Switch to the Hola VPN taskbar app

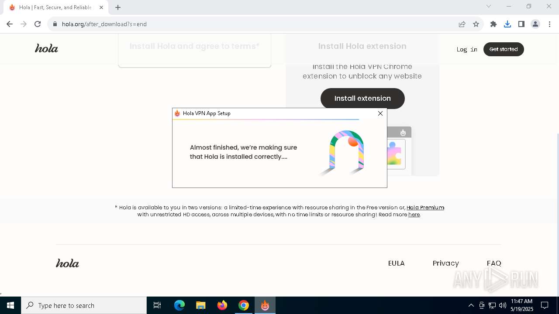pyautogui.click(x=265, y=305)
